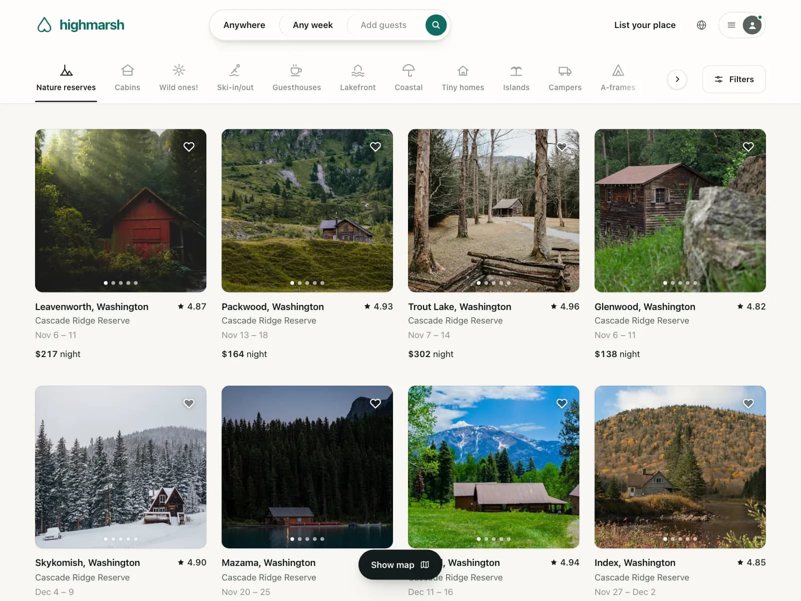
Task: Open the Trout Lake forest cabin photo
Action: tap(494, 210)
